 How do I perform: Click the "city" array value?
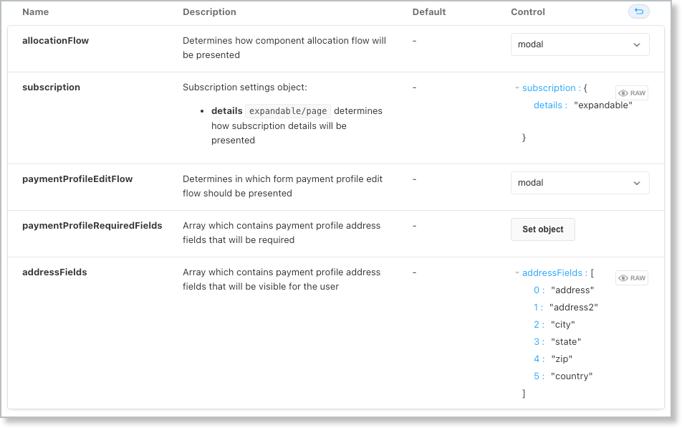(563, 325)
